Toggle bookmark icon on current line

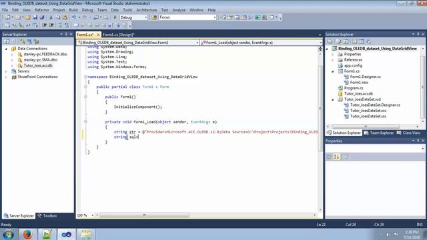[x=75, y=25]
